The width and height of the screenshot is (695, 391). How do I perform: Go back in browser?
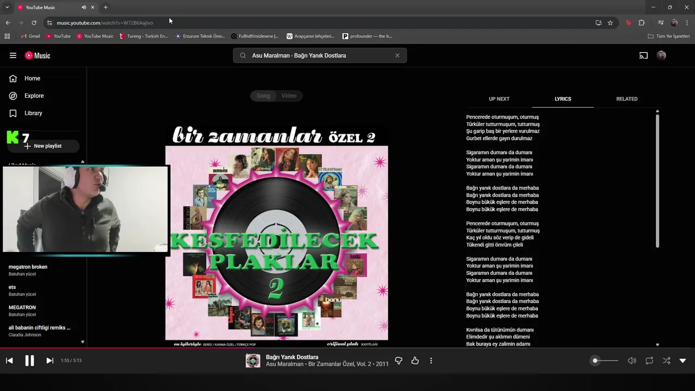pos(8,23)
